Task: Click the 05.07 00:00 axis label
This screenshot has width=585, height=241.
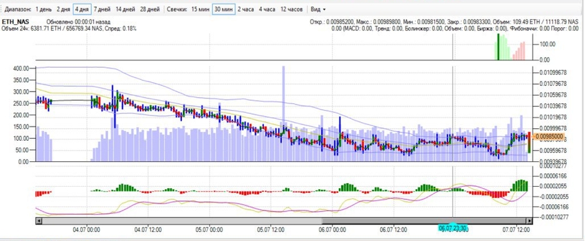Action: 209,230
